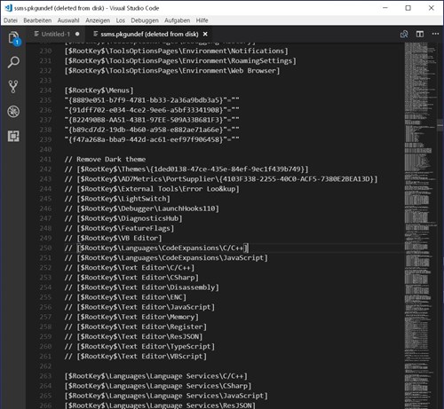This screenshot has width=444, height=409.
Task: Click the Text Editor\TypeScript line
Action: coord(139,346)
